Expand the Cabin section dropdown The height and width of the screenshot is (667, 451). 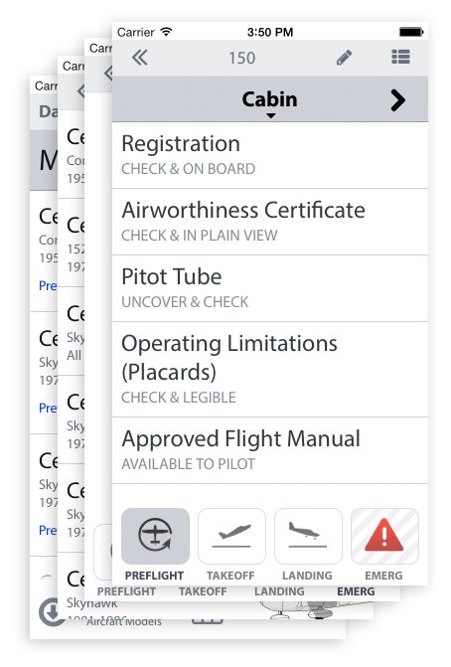click(270, 102)
